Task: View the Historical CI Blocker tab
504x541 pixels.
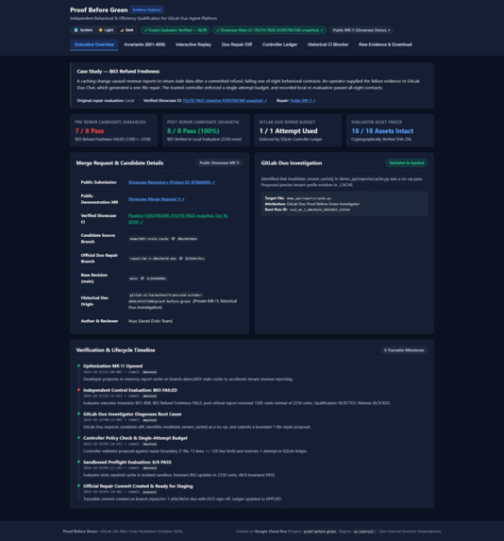Action: tap(328, 44)
